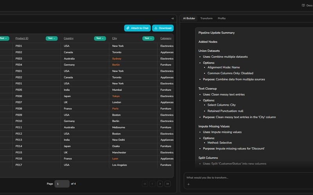
Task: Download the dataset
Action: pyautogui.click(x=163, y=28)
